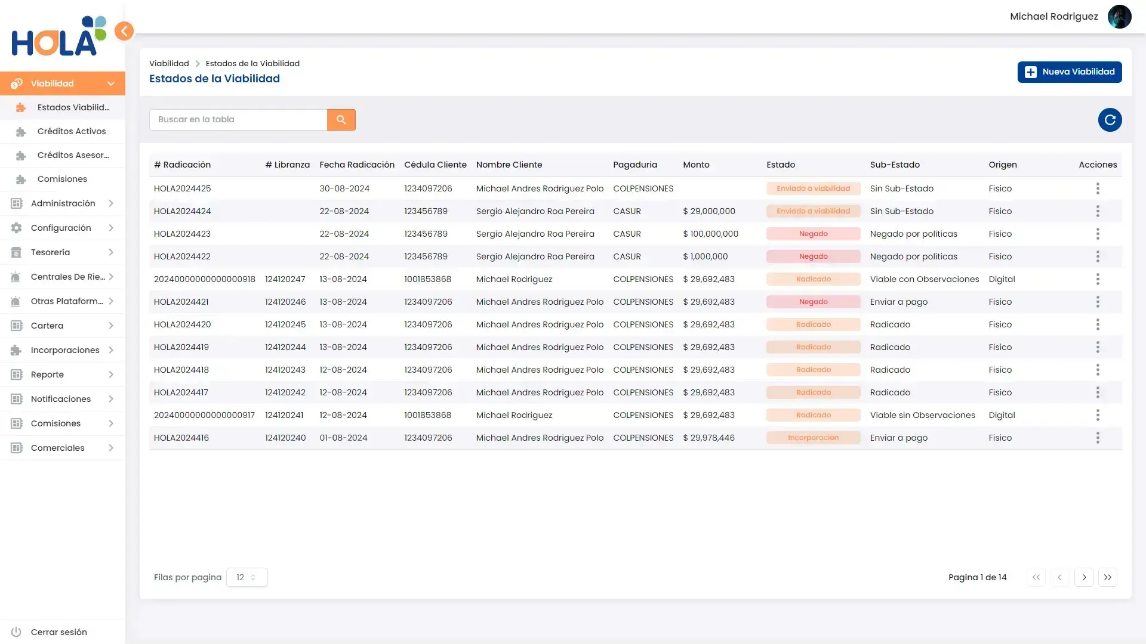Click the user profile avatar
Viewport: 1146px width, 644px height.
(x=1119, y=17)
